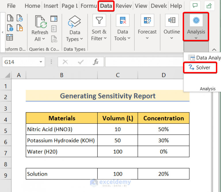Click the From Table/Range icon

(9, 37)
